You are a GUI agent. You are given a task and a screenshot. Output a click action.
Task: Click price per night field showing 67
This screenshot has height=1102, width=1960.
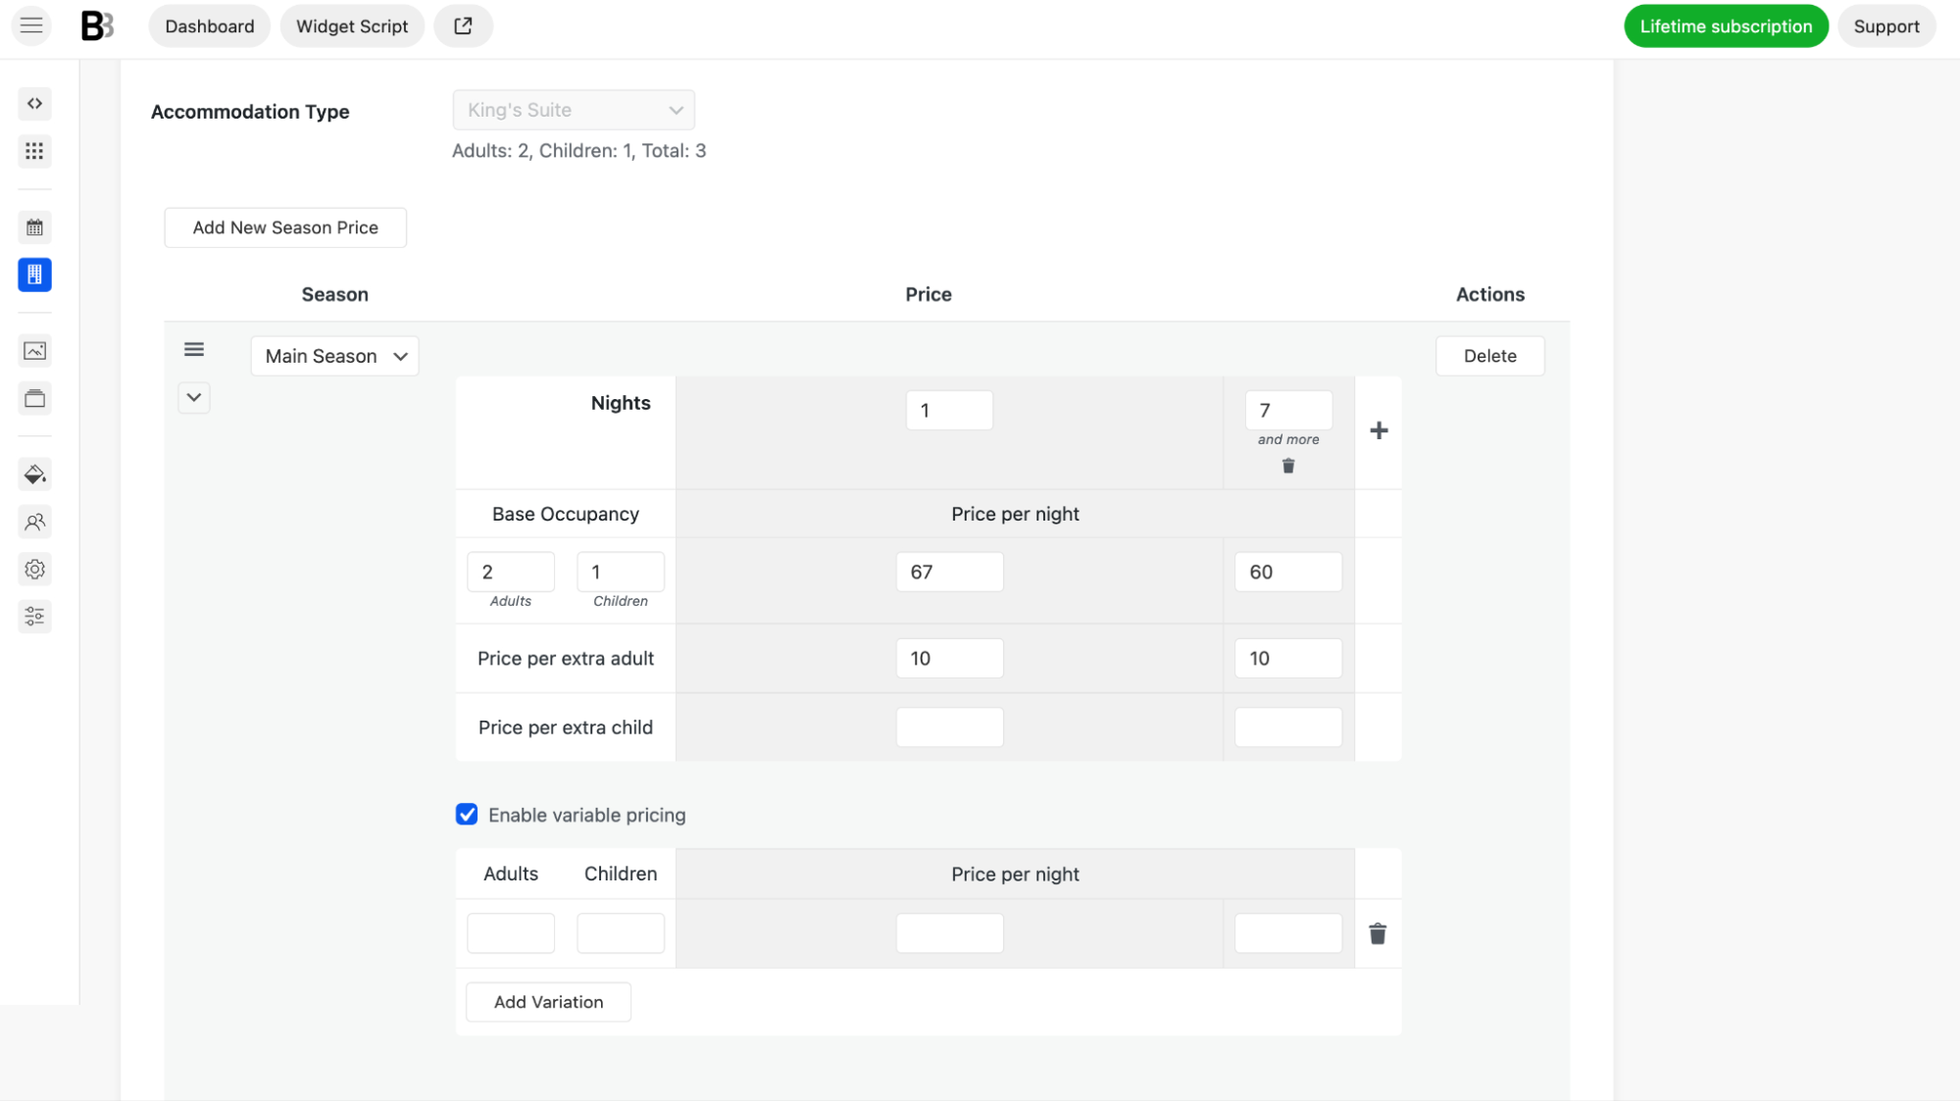949,572
